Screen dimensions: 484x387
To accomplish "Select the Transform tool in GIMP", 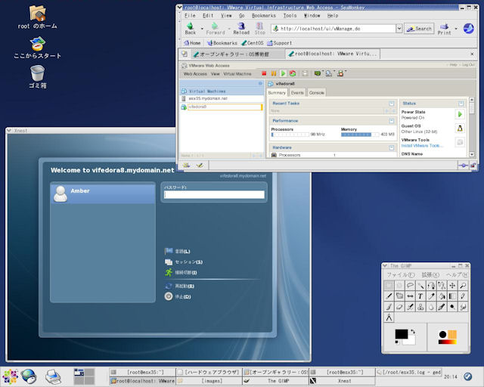I will 399,296.
